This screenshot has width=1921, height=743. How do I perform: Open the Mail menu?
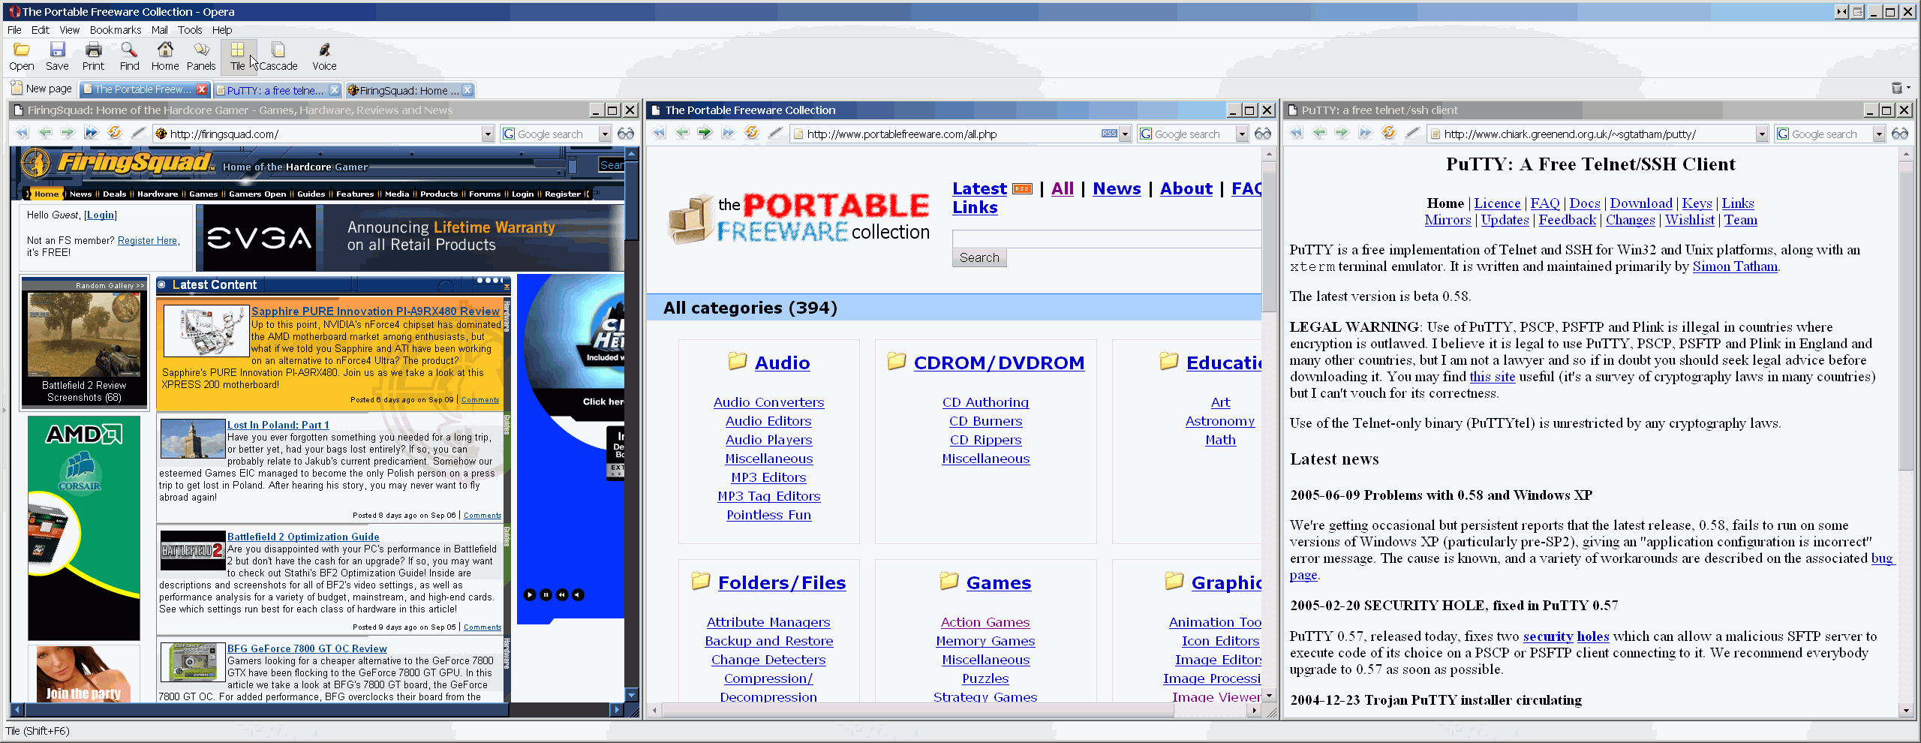click(159, 30)
